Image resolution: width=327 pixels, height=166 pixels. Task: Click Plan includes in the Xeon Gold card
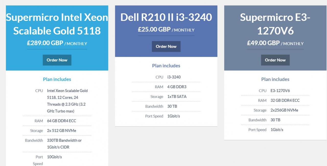coord(57,79)
